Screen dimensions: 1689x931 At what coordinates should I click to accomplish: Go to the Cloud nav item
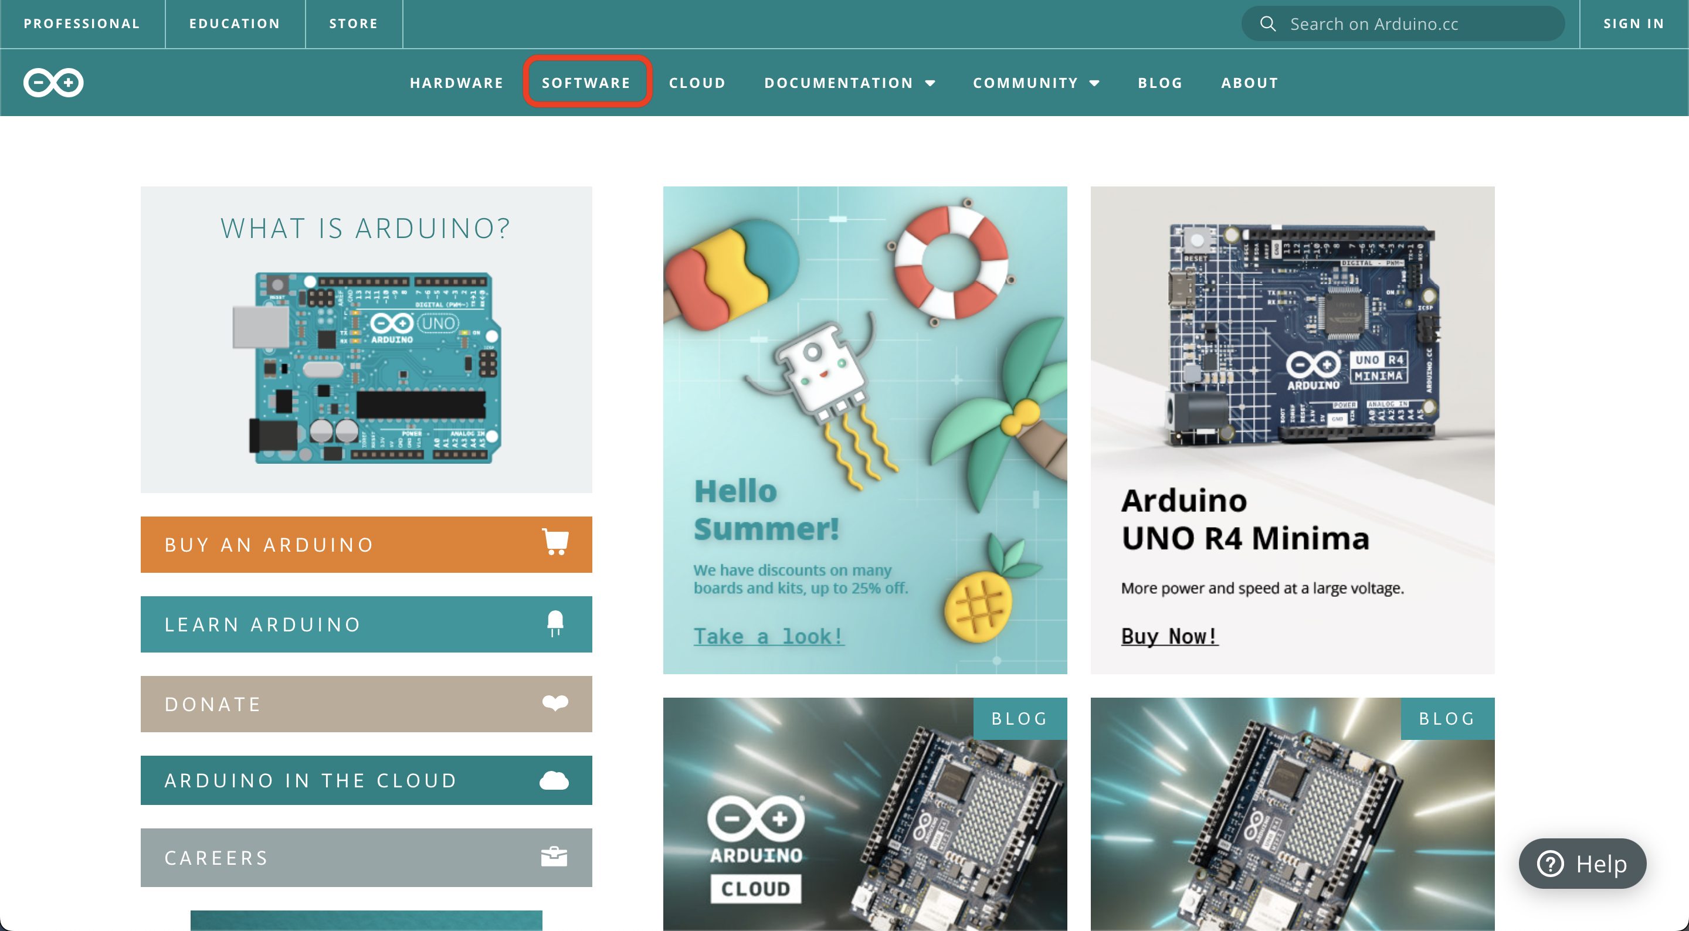pos(697,83)
